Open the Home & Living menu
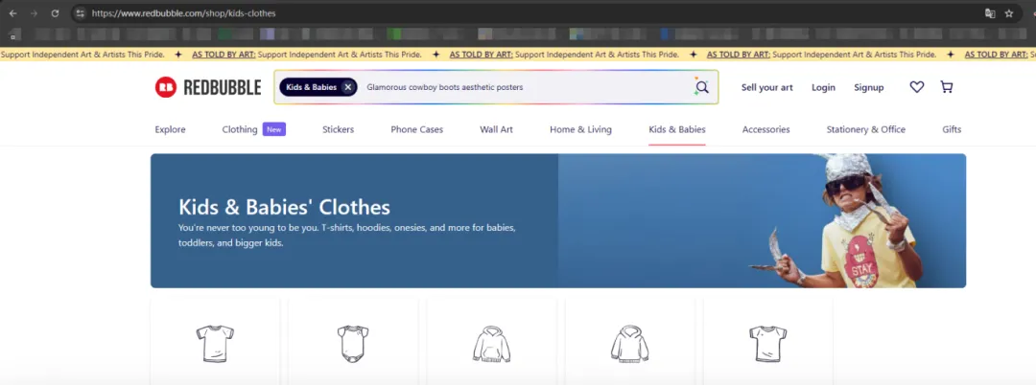1036x385 pixels. pos(580,130)
